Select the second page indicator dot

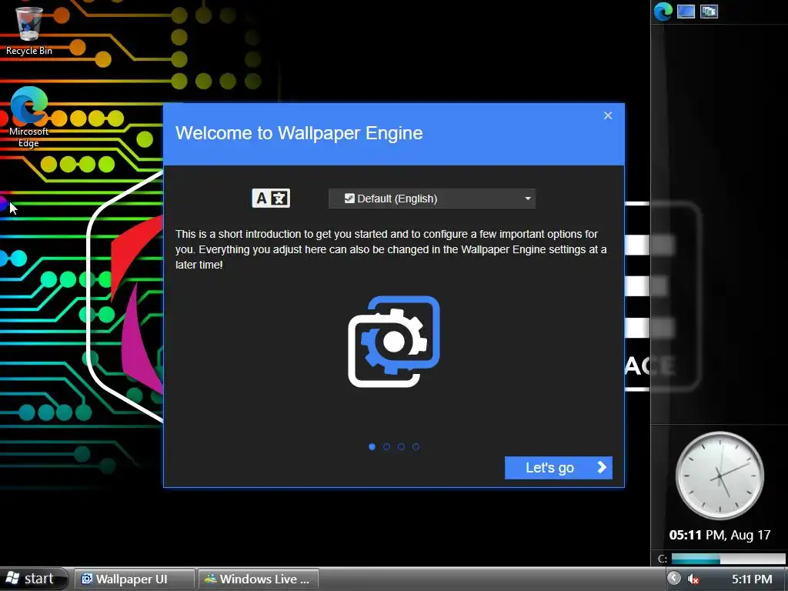click(386, 447)
